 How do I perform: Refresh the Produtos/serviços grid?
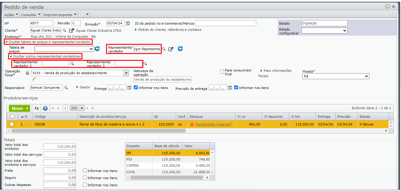click(37, 108)
